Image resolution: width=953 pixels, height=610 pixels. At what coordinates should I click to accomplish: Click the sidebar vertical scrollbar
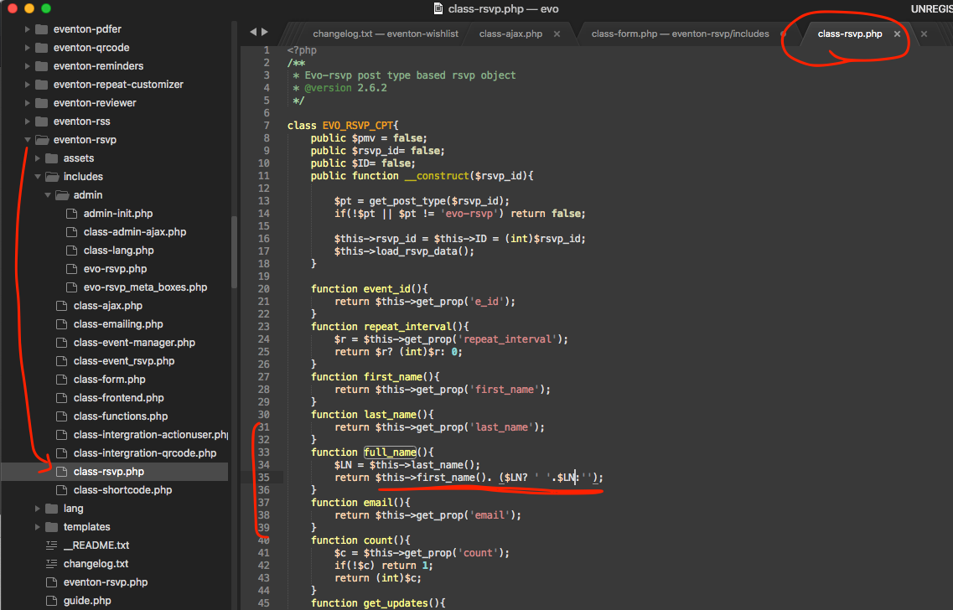(x=234, y=251)
